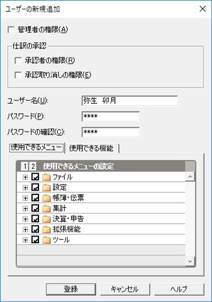
Task: Click the 設定 folder icon
Action: (x=47, y=188)
